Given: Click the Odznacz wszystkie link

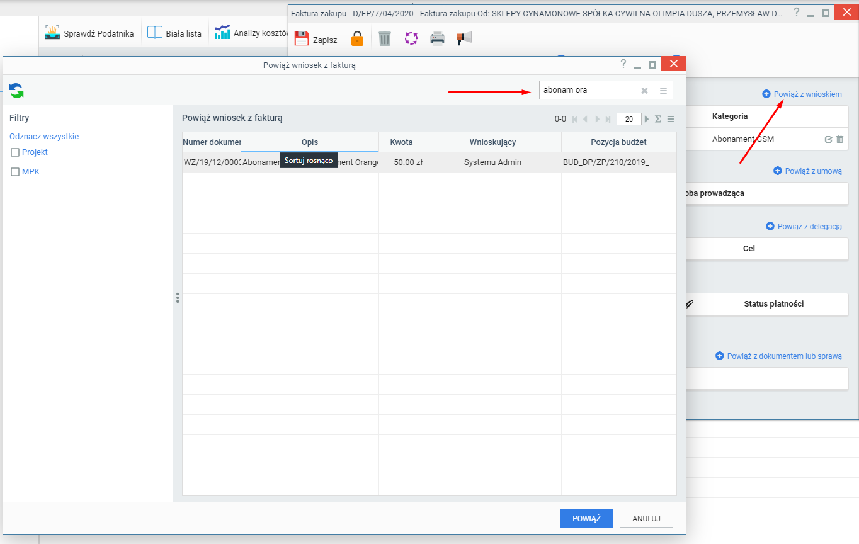Looking at the screenshot, I should point(44,136).
